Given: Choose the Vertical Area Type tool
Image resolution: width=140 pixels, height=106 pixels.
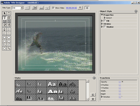Looking at the screenshot, I should click(9, 21).
